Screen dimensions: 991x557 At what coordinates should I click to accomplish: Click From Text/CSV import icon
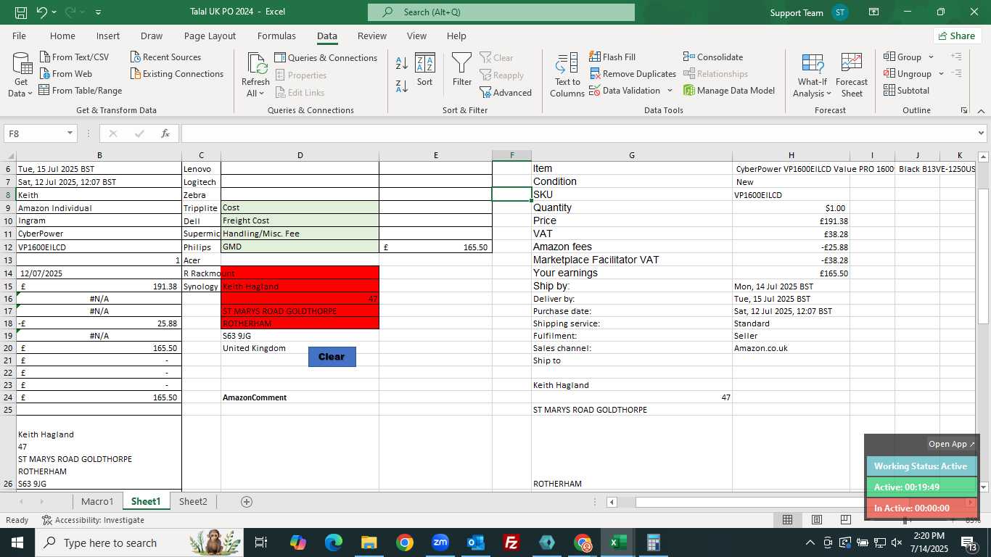[x=45, y=57]
